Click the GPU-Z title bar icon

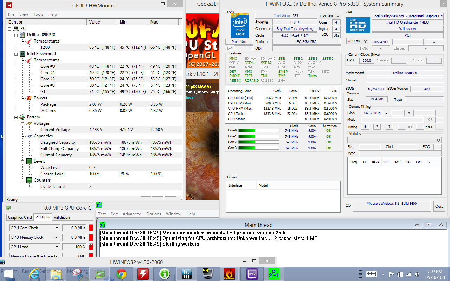tap(8, 208)
